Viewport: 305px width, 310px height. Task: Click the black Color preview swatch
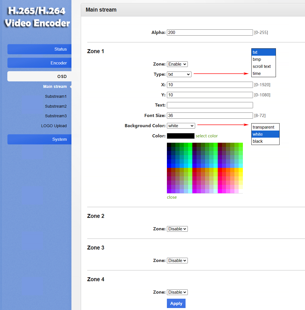click(180, 136)
